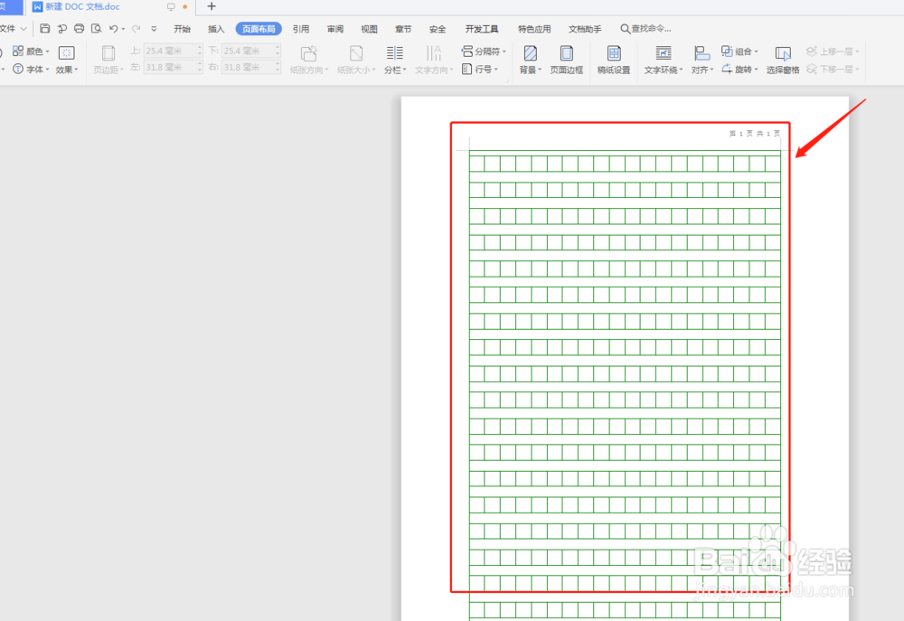904x621 pixels.
Task: Open the 分栏 columns dropdown
Action: [395, 60]
